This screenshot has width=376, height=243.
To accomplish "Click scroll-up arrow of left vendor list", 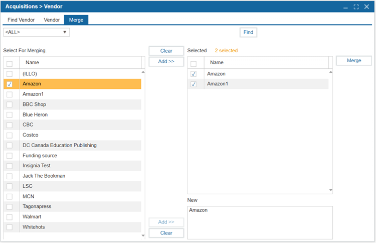I will 143,72.
